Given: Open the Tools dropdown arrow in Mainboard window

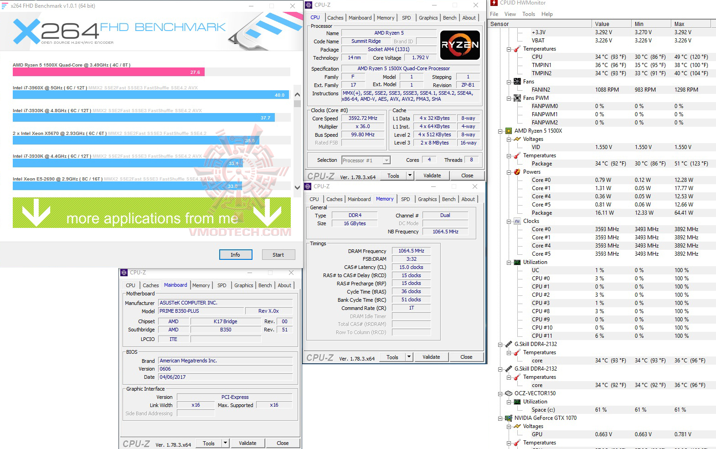Looking at the screenshot, I should point(225,443).
